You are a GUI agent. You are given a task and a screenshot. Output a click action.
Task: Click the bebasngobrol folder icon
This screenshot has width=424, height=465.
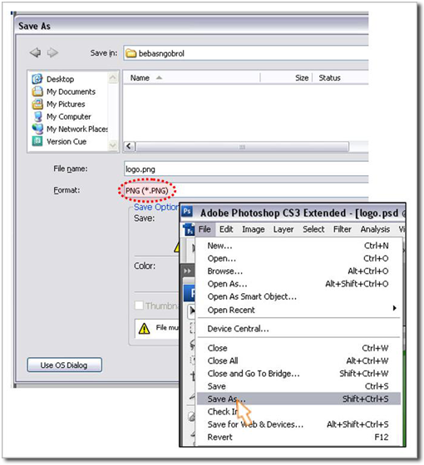click(x=131, y=53)
